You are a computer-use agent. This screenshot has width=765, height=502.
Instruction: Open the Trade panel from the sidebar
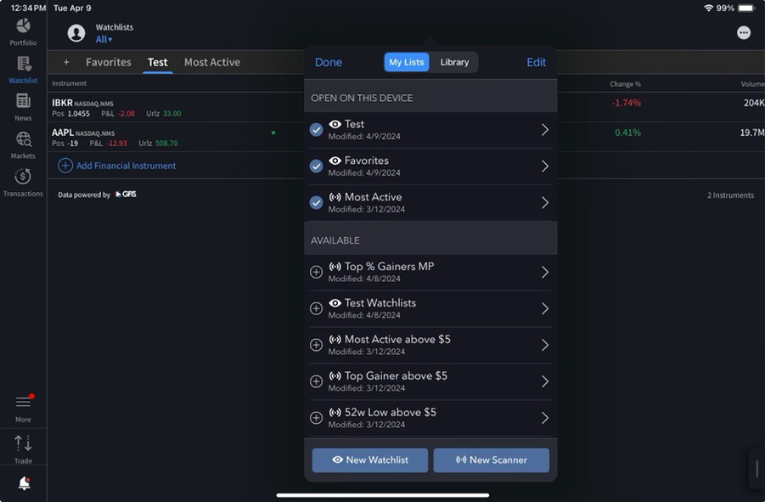[23, 444]
